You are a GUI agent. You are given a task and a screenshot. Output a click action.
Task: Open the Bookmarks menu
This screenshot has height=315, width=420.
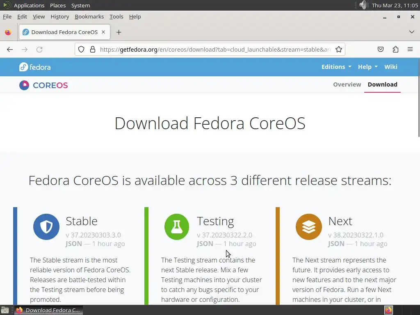tap(89, 16)
